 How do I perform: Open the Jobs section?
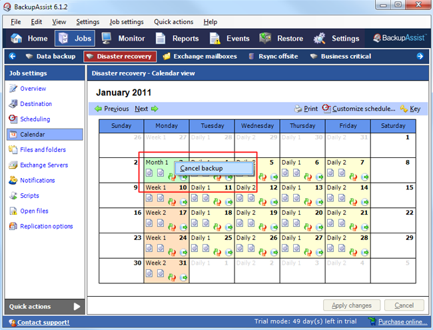click(75, 39)
